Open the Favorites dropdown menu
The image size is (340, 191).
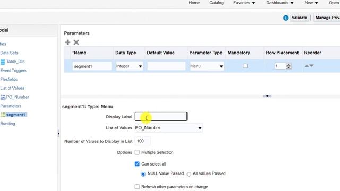(x=244, y=3)
